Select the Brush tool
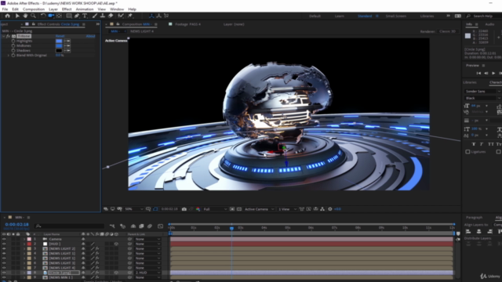Screen dimensions: 502x282 click(95, 16)
